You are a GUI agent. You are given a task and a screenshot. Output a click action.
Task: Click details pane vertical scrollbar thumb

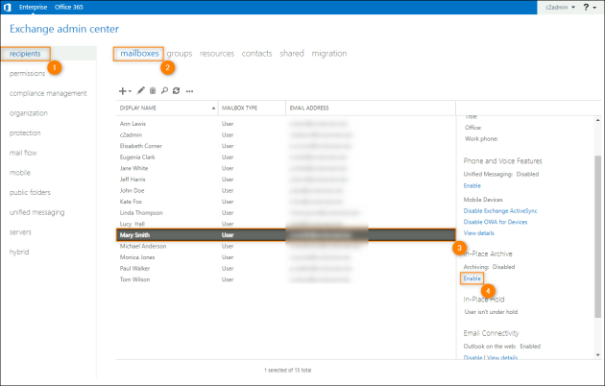[597, 236]
